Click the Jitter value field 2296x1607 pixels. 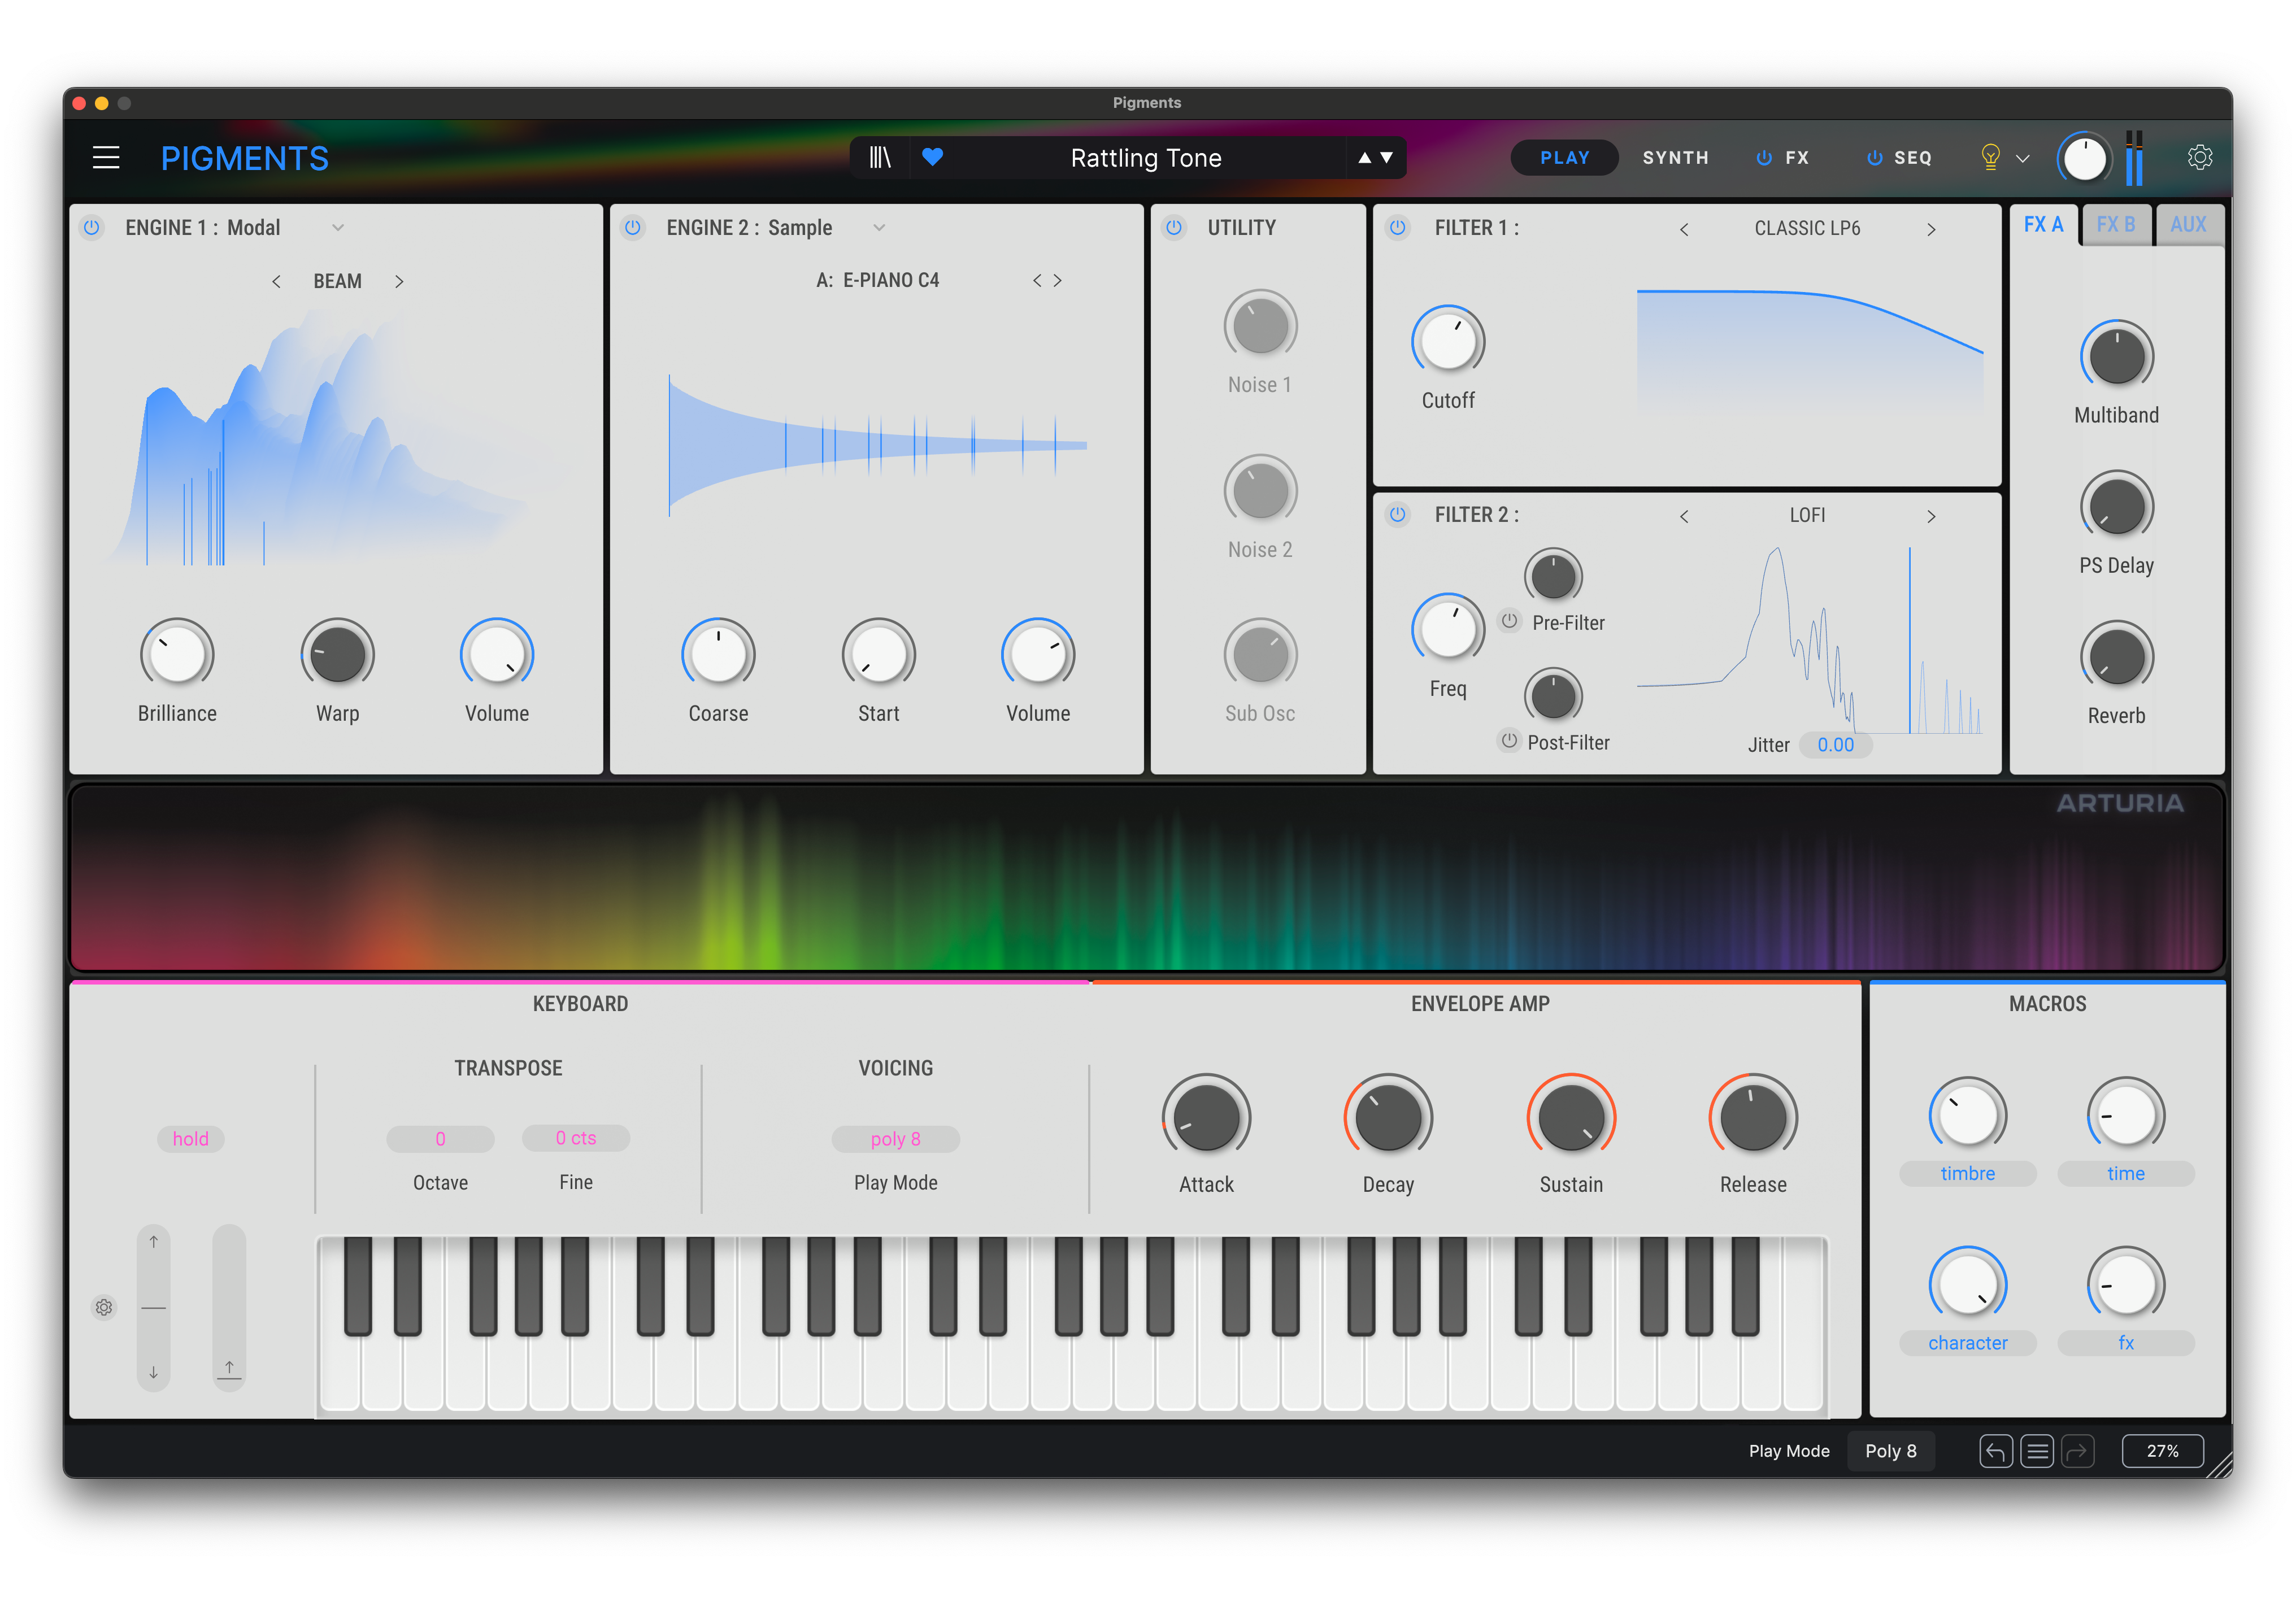pyautogui.click(x=1835, y=744)
